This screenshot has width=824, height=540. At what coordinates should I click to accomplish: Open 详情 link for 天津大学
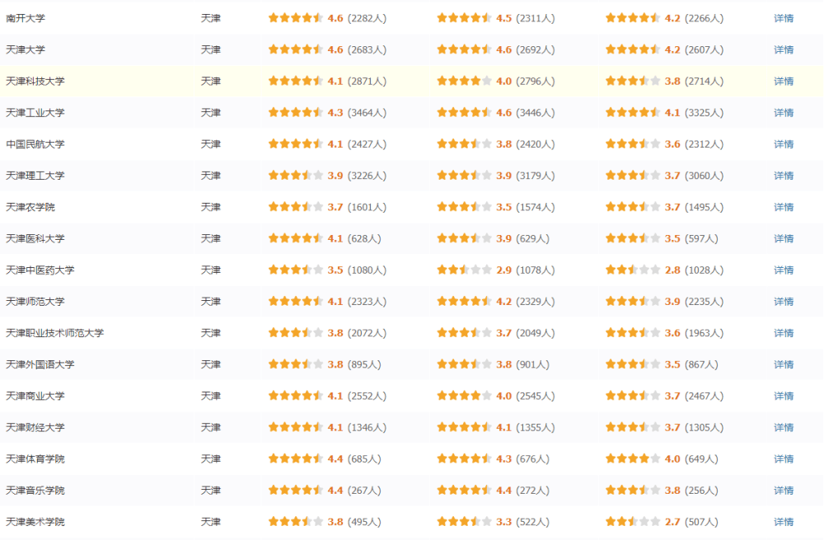tap(783, 50)
